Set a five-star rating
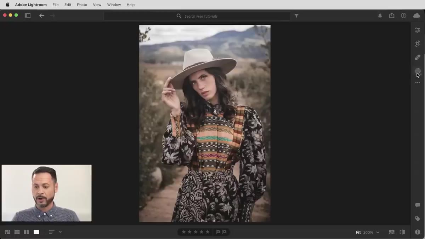 [x=208, y=232]
